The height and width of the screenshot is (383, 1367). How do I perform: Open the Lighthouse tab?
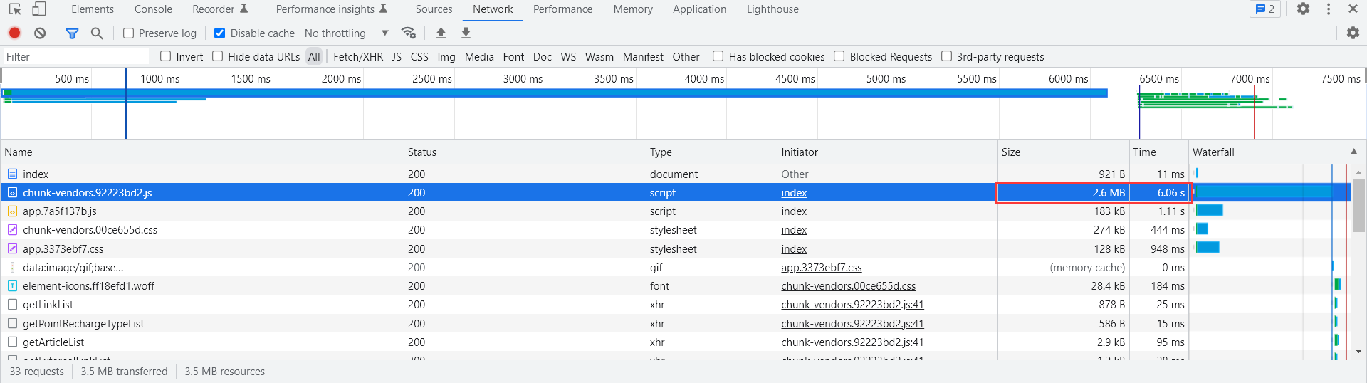(772, 9)
